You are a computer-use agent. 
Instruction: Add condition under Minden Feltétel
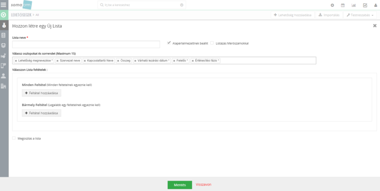click(x=42, y=93)
